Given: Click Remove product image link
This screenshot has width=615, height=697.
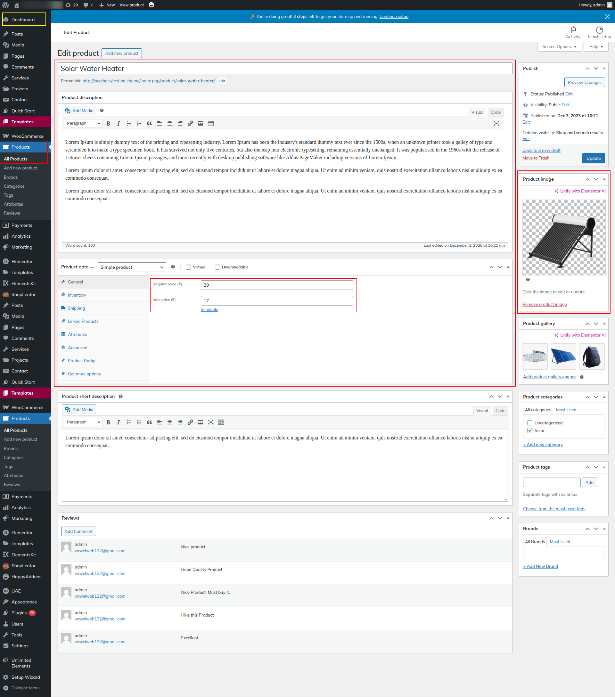Looking at the screenshot, I should tap(544, 304).
